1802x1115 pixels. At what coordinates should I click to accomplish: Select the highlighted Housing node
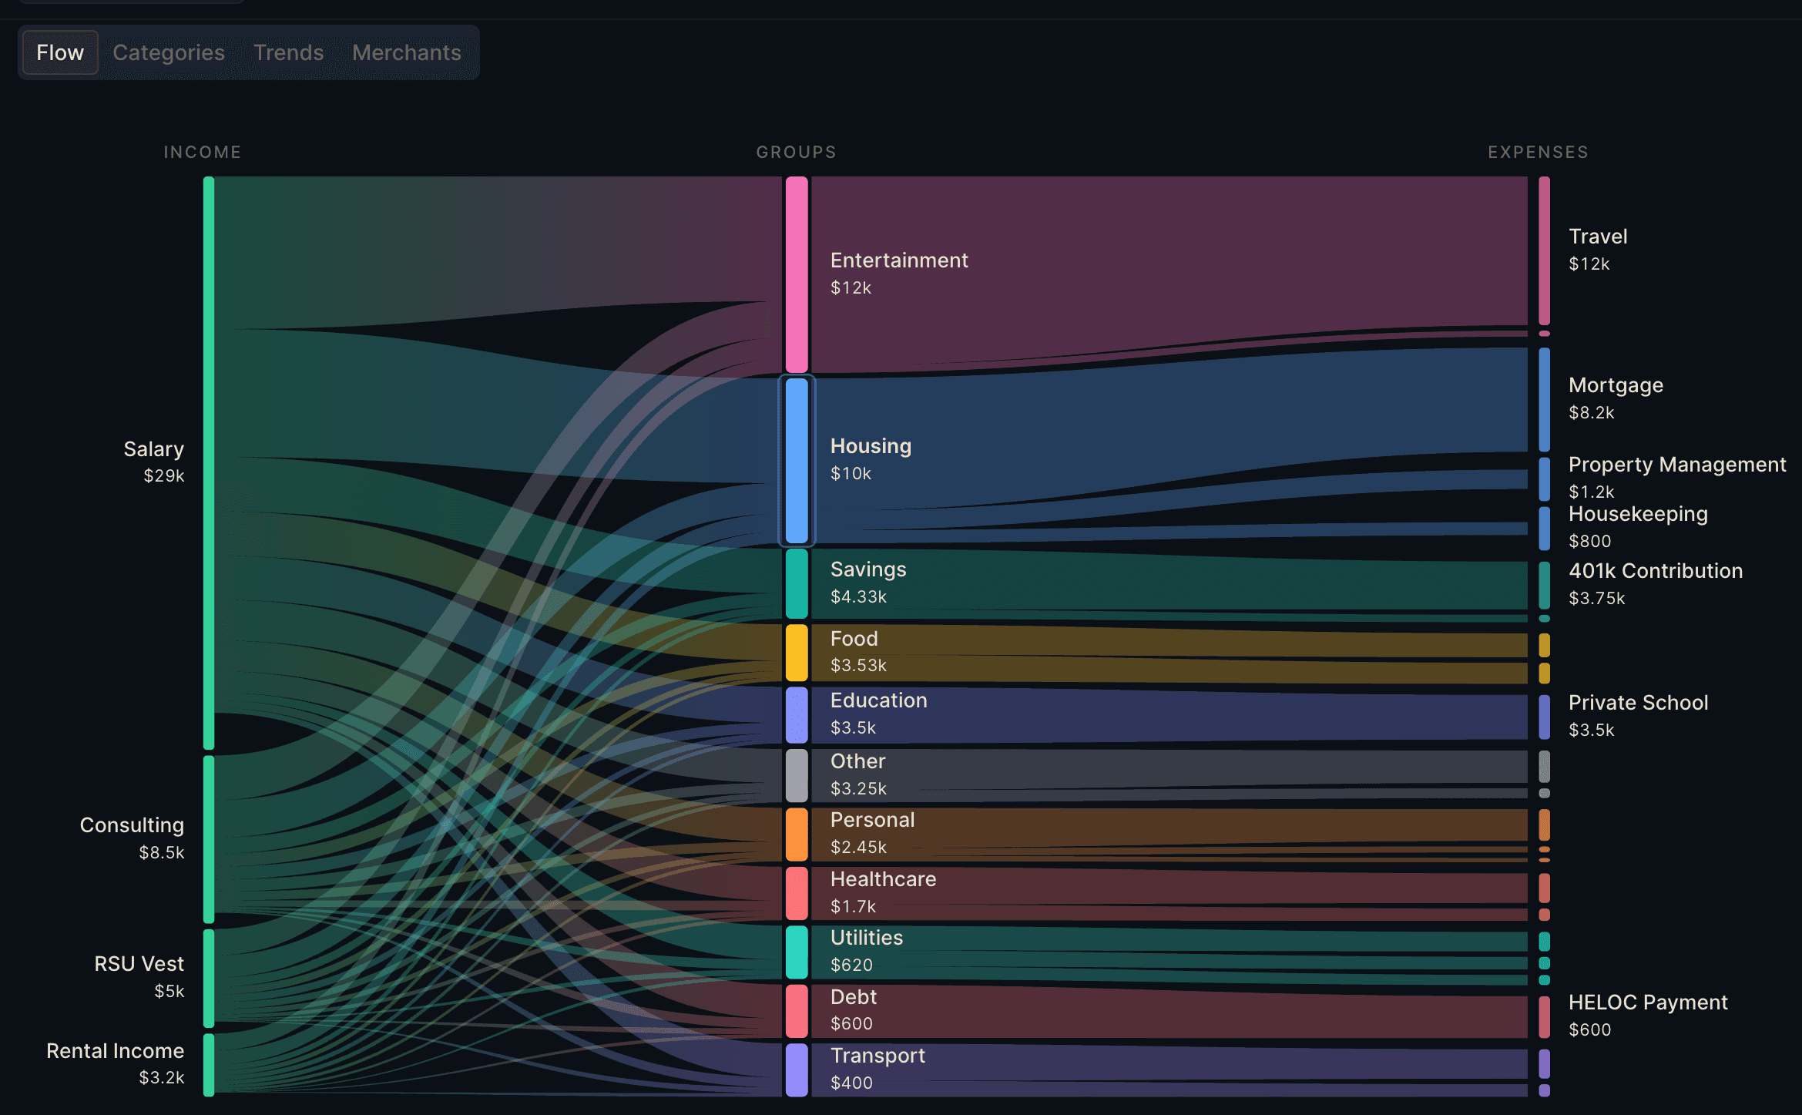coord(796,460)
